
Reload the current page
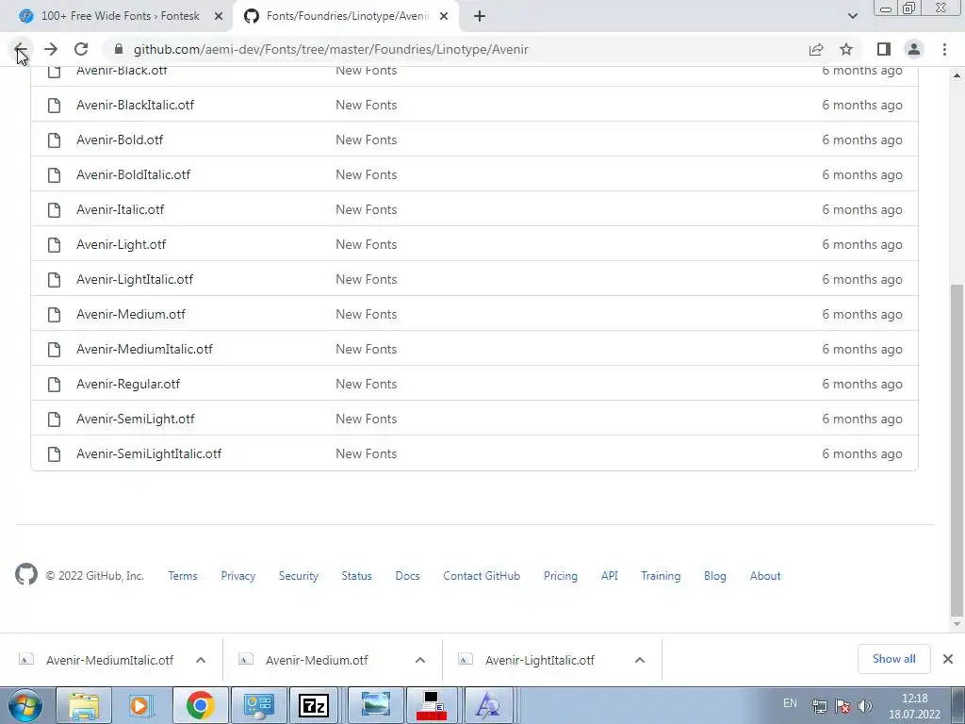(81, 49)
